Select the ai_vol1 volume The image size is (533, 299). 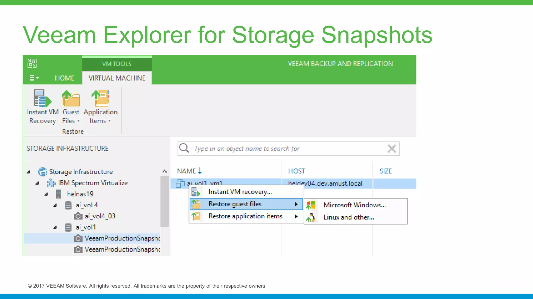click(86, 227)
